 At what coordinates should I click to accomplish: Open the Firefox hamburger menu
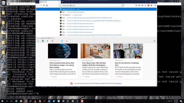(x=155, y=5)
